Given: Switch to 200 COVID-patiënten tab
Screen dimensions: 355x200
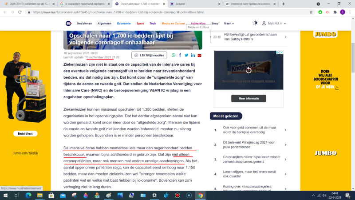Looking at the screenshot, I should click(30, 4).
